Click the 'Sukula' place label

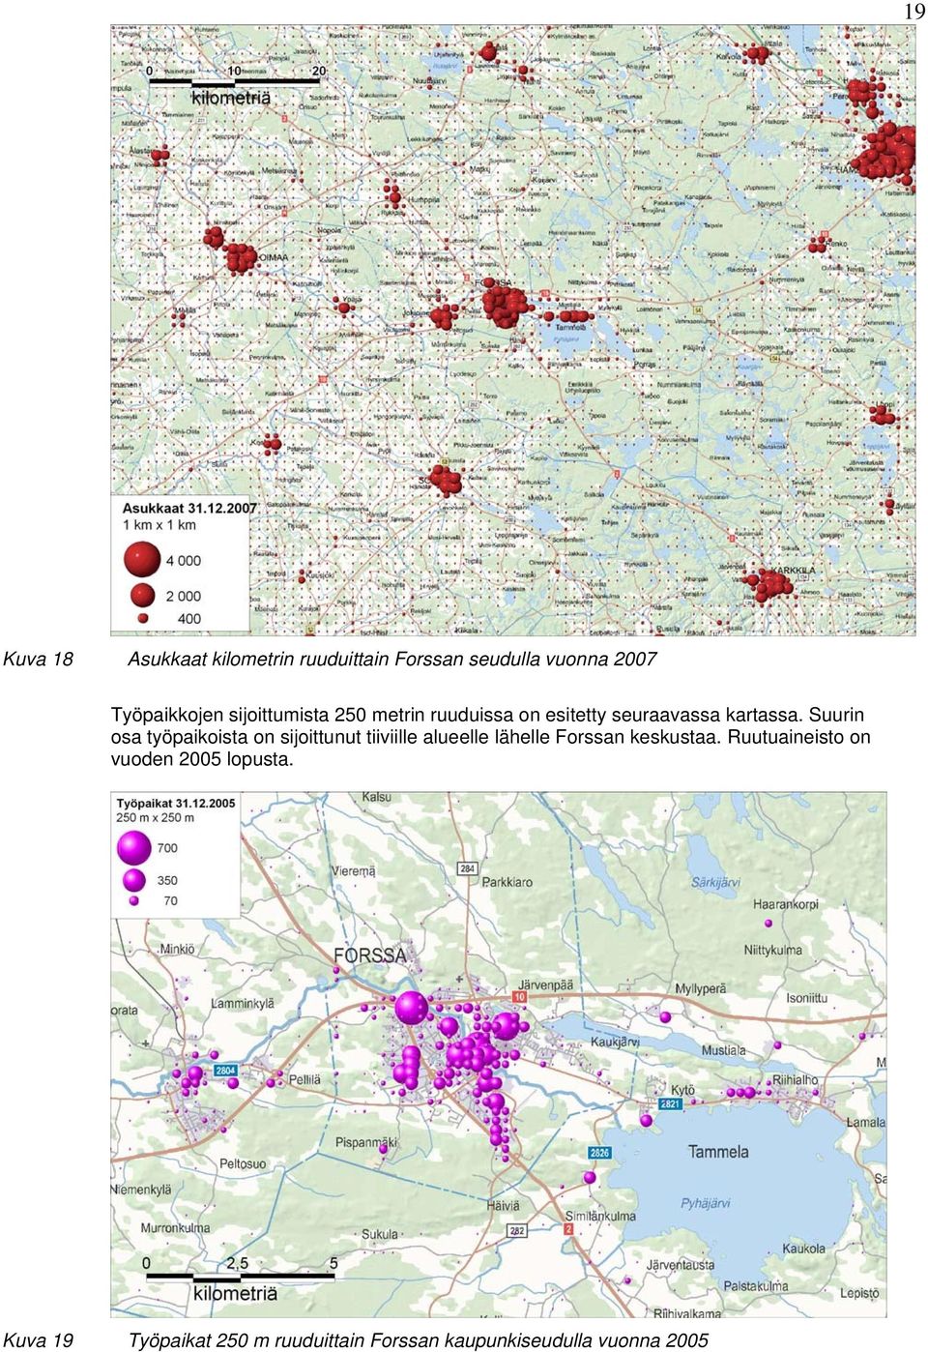tap(379, 1234)
